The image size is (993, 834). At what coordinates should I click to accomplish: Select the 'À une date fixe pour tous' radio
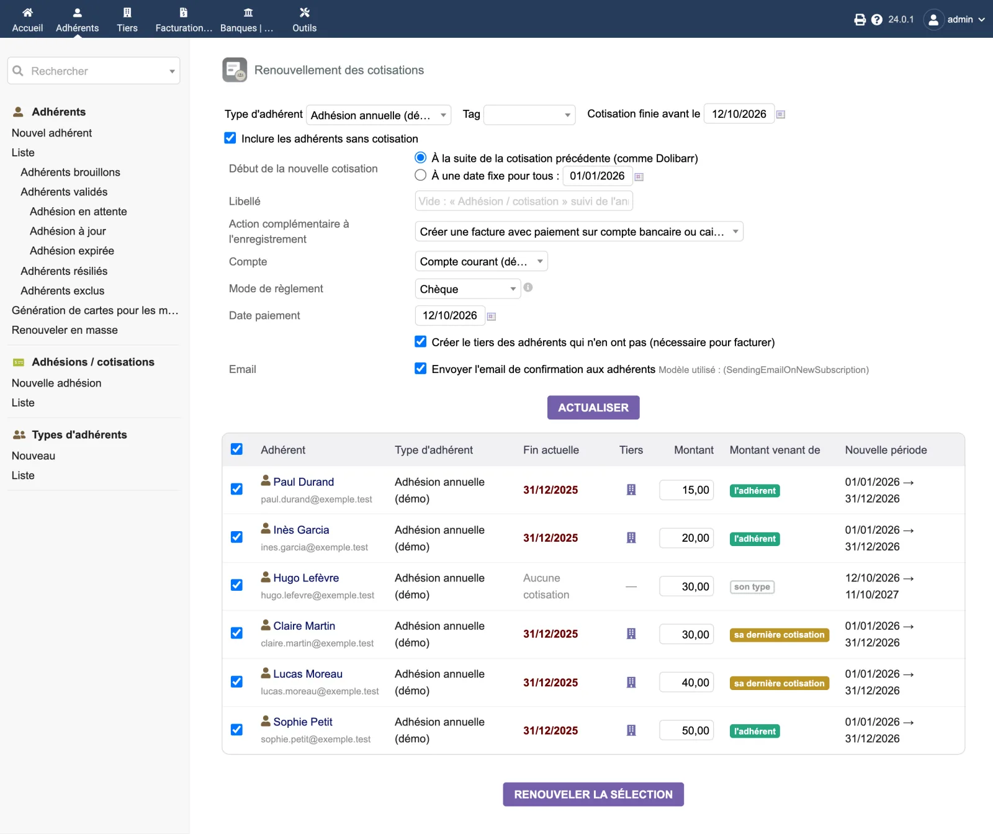point(420,175)
